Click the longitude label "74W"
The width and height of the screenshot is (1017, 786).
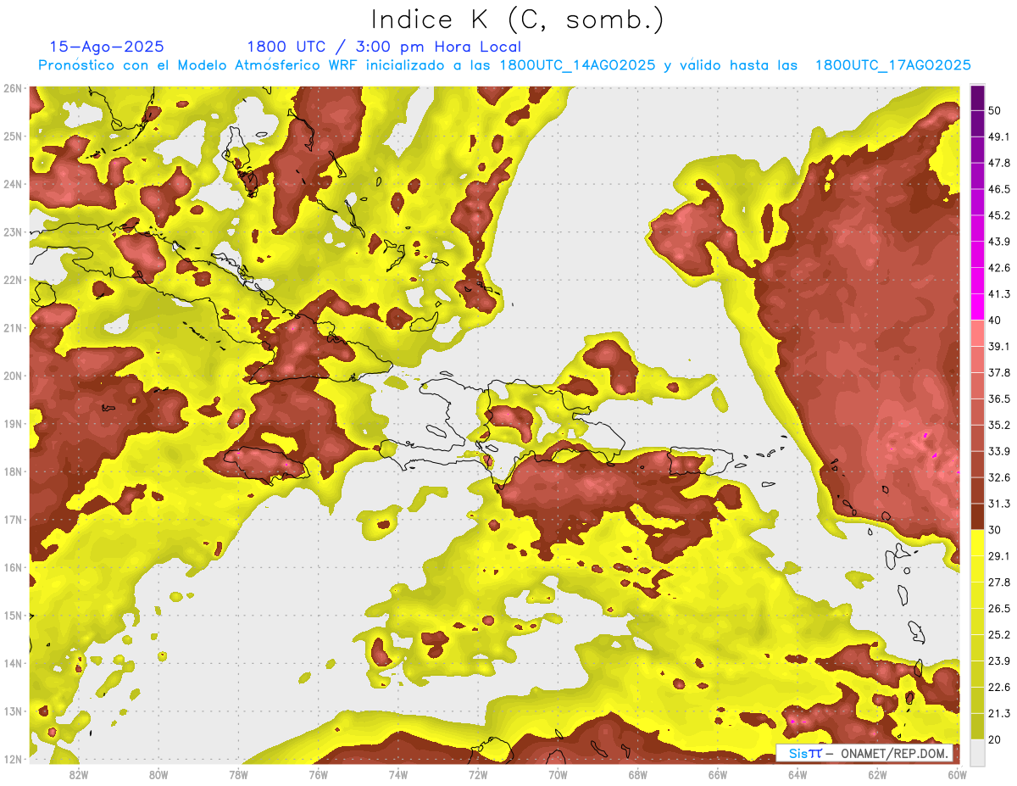(x=398, y=774)
